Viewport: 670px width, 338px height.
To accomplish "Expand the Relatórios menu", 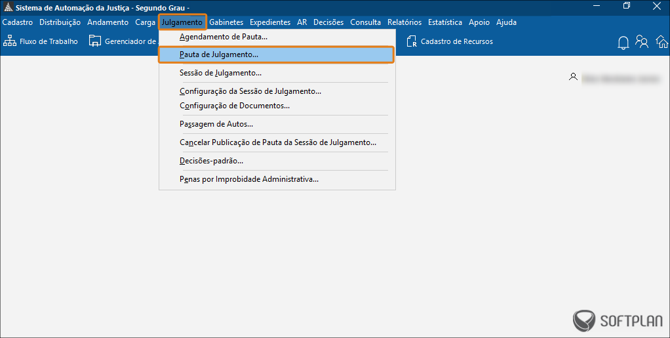I will 404,22.
